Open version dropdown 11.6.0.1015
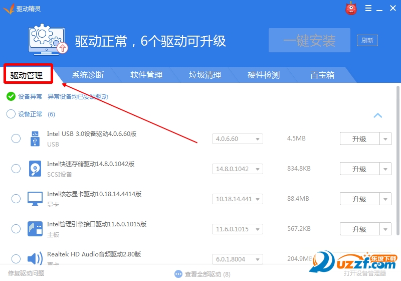The image size is (401, 281). [238, 229]
